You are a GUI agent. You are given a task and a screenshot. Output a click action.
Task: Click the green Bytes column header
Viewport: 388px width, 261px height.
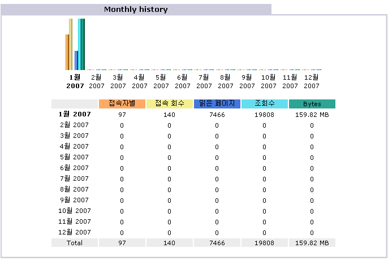312,104
